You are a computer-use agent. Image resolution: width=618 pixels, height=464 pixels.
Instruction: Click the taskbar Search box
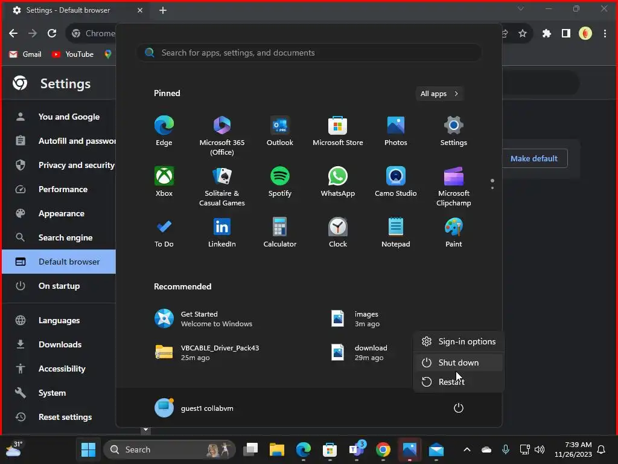click(x=170, y=449)
